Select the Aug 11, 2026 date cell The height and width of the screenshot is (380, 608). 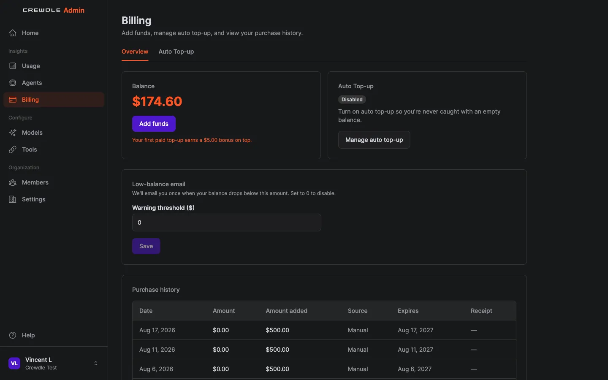(157, 350)
